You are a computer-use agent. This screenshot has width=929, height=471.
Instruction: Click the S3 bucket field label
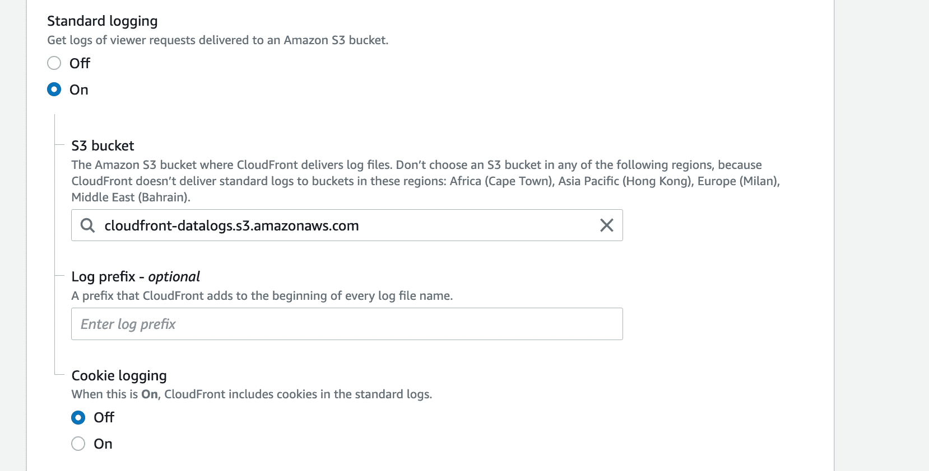103,146
